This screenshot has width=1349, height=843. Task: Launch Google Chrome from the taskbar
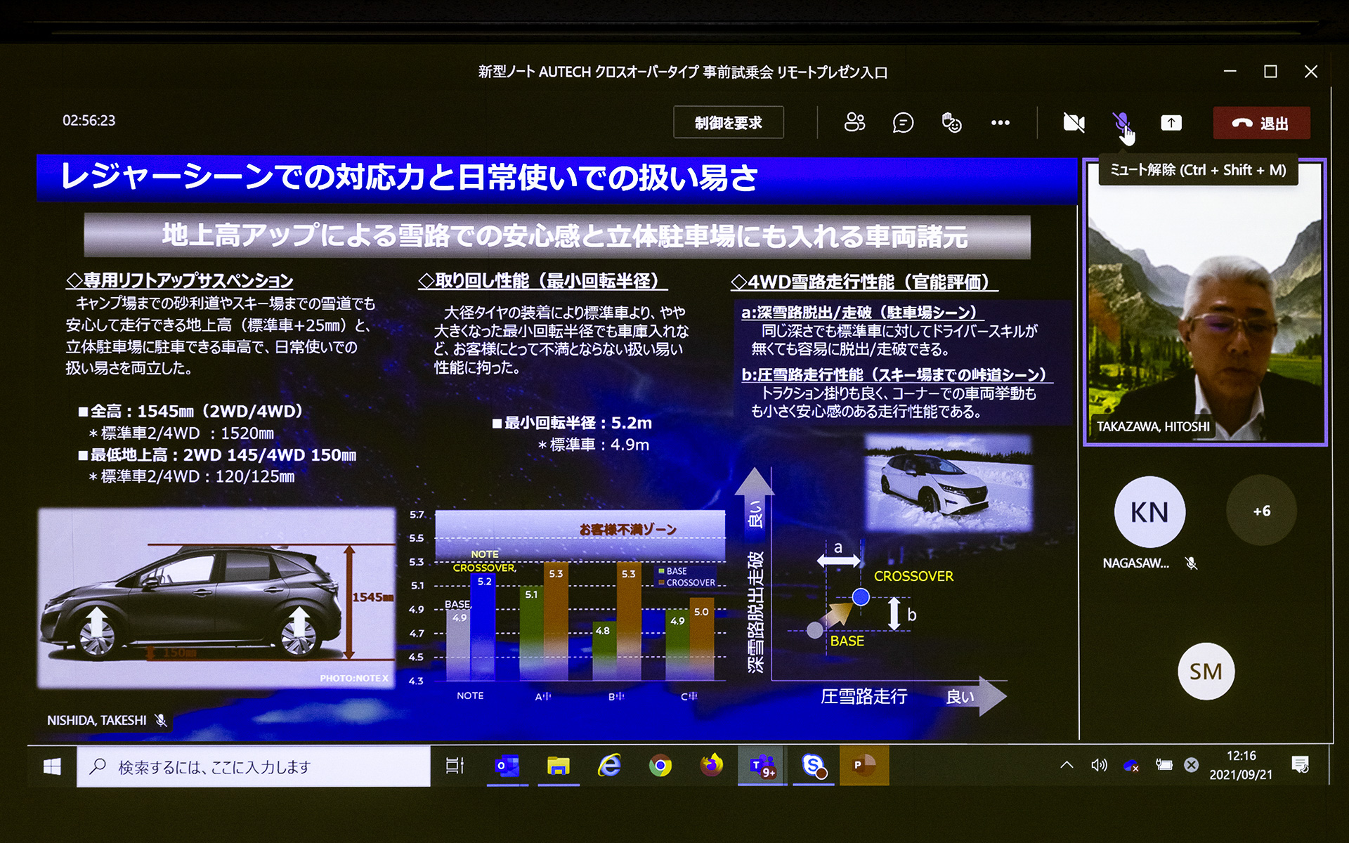tap(660, 766)
